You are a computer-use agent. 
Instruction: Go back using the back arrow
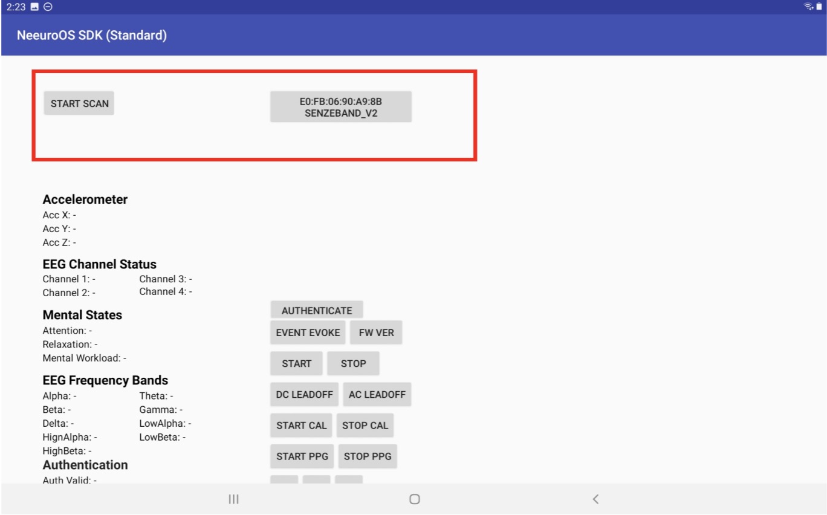point(595,499)
